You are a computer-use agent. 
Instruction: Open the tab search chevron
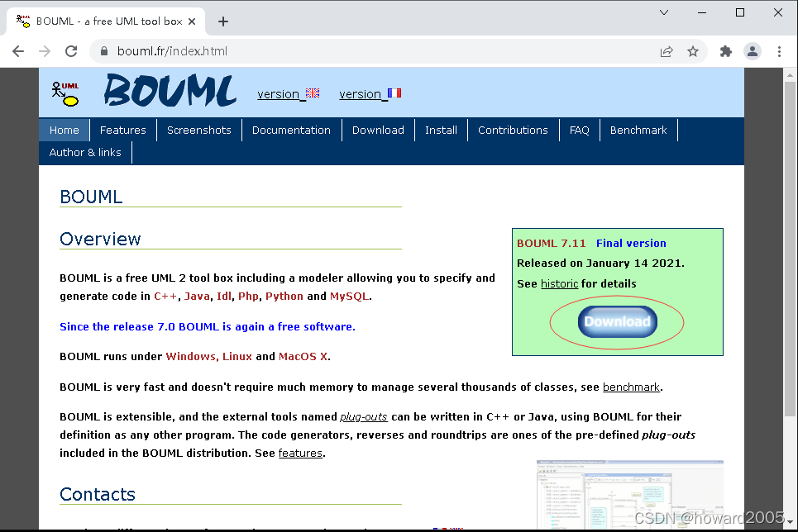[664, 12]
